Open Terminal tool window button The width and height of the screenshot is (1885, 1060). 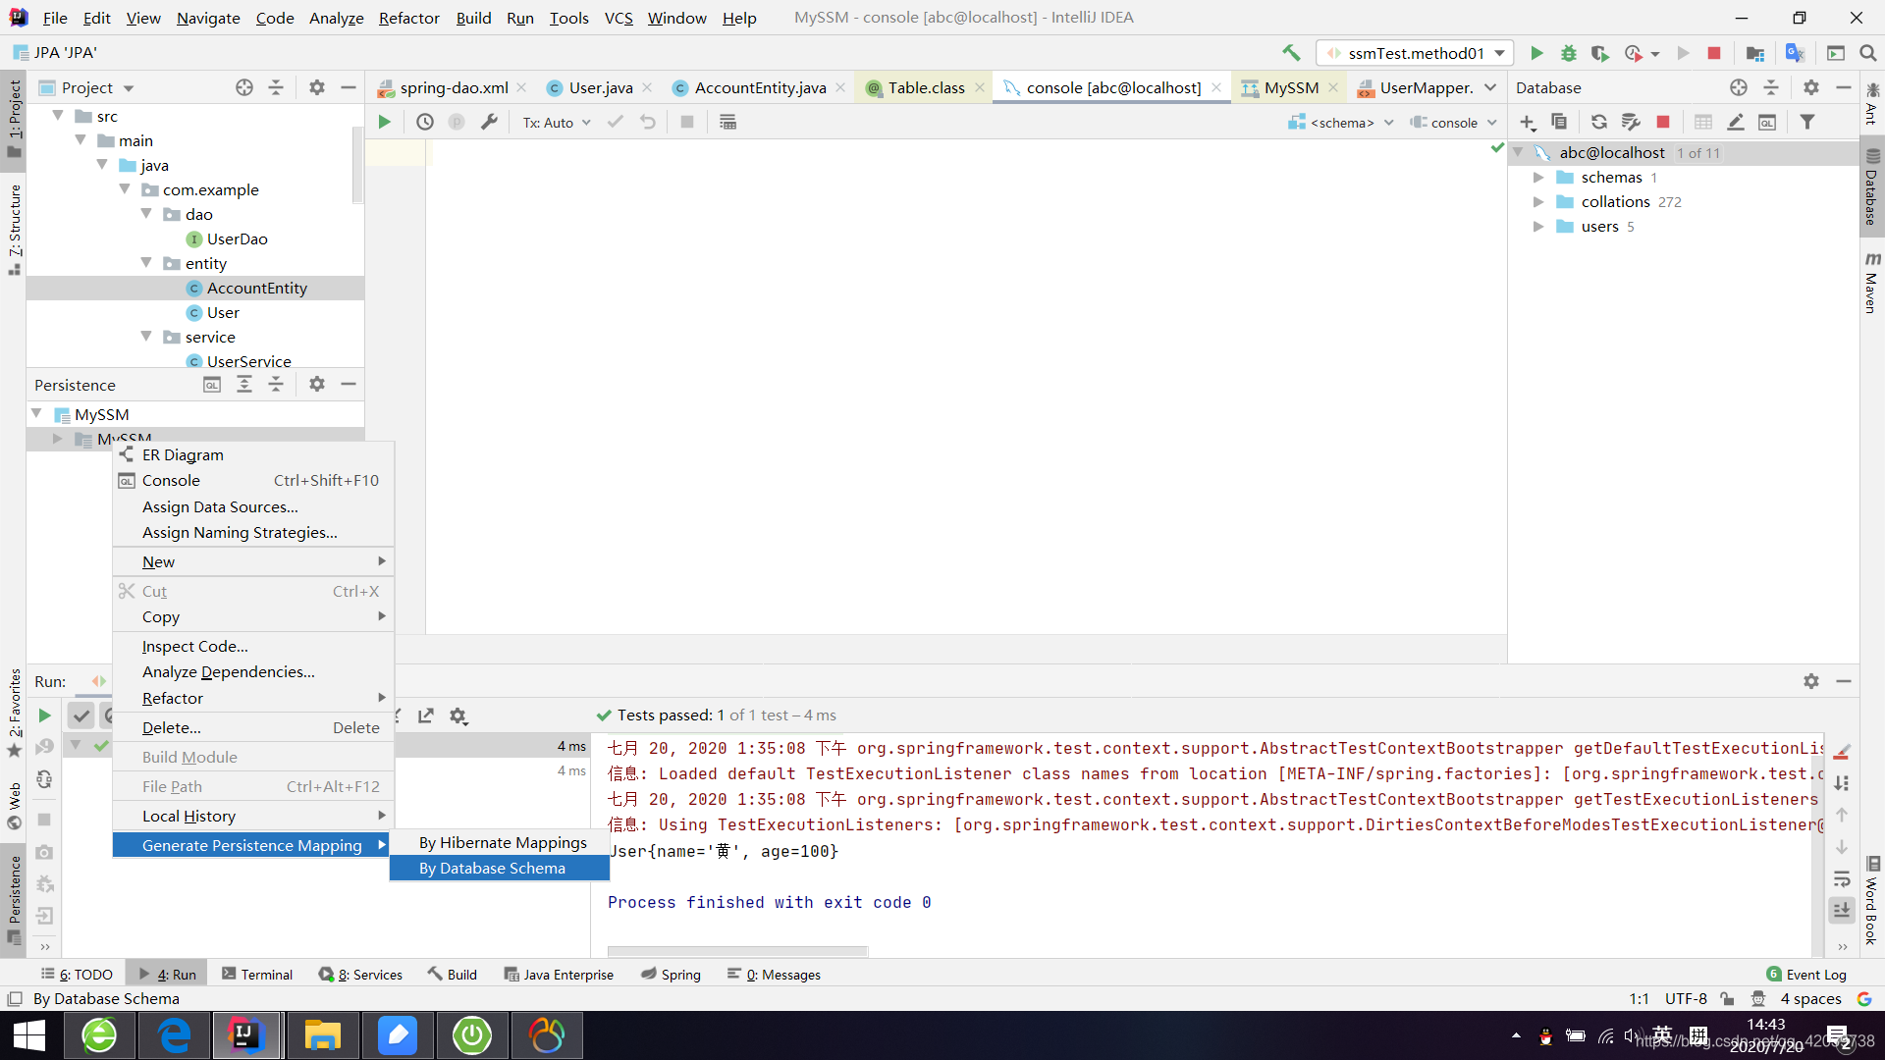257,975
